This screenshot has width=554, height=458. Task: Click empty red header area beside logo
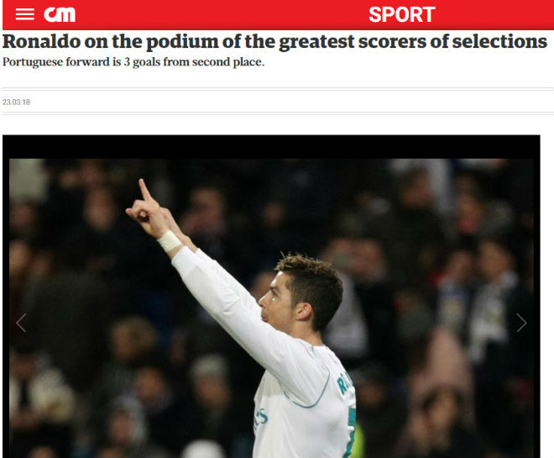(219, 15)
